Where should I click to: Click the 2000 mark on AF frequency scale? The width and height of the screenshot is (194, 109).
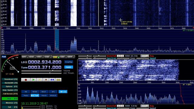click(x=135, y=82)
